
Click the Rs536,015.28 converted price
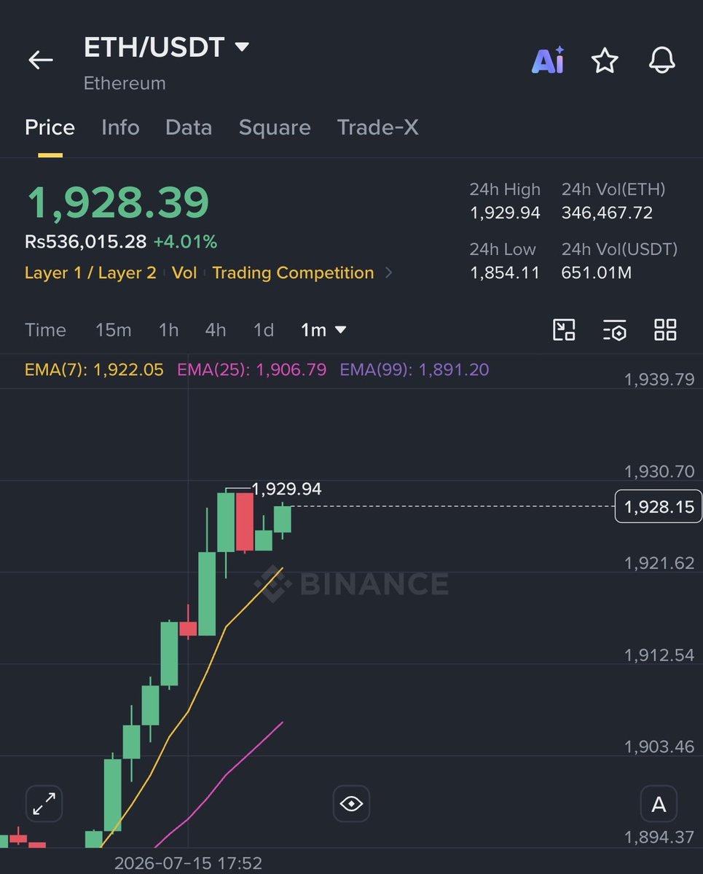[85, 242]
